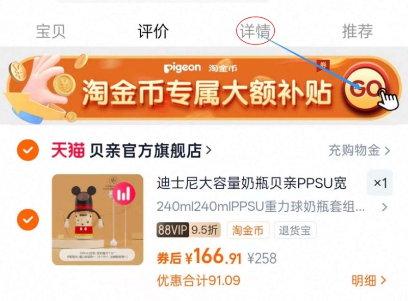The width and height of the screenshot is (408, 301).
Task: Tap the 券 coupon flag on banner
Action: tap(323, 65)
